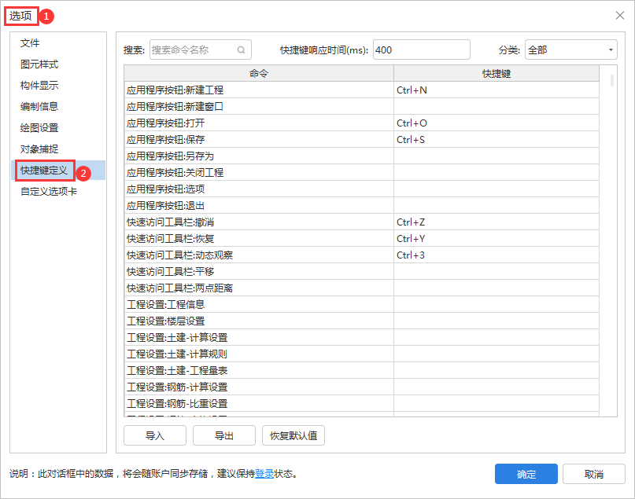Click the Ctrl+Y shortcut cell
The height and width of the screenshot is (499, 635).
tap(497, 239)
